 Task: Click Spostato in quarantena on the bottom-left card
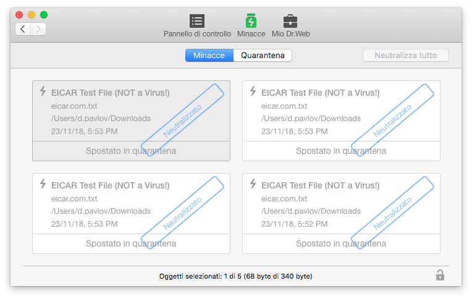(131, 243)
